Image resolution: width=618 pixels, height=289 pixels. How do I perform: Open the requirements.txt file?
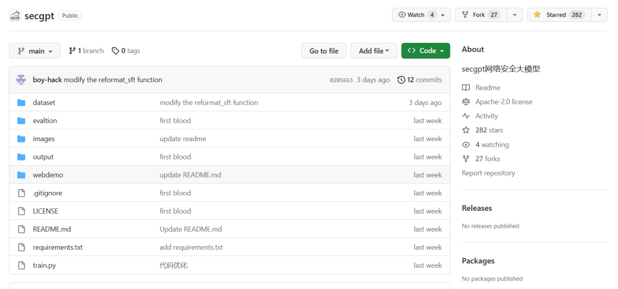point(58,247)
